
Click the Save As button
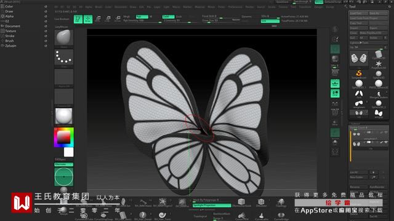[378, 14]
